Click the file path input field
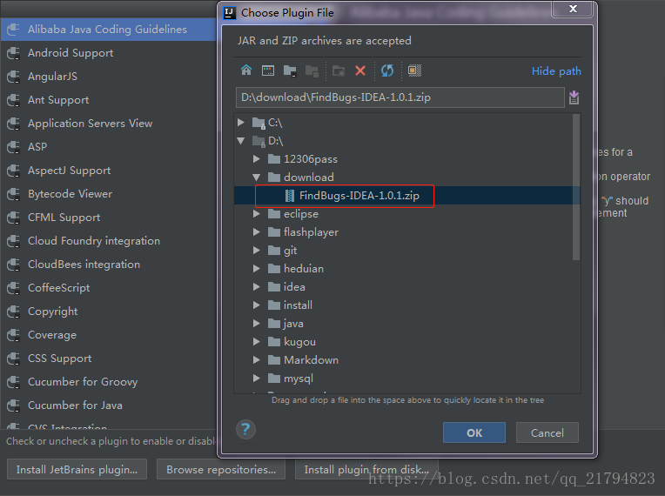 tap(400, 97)
